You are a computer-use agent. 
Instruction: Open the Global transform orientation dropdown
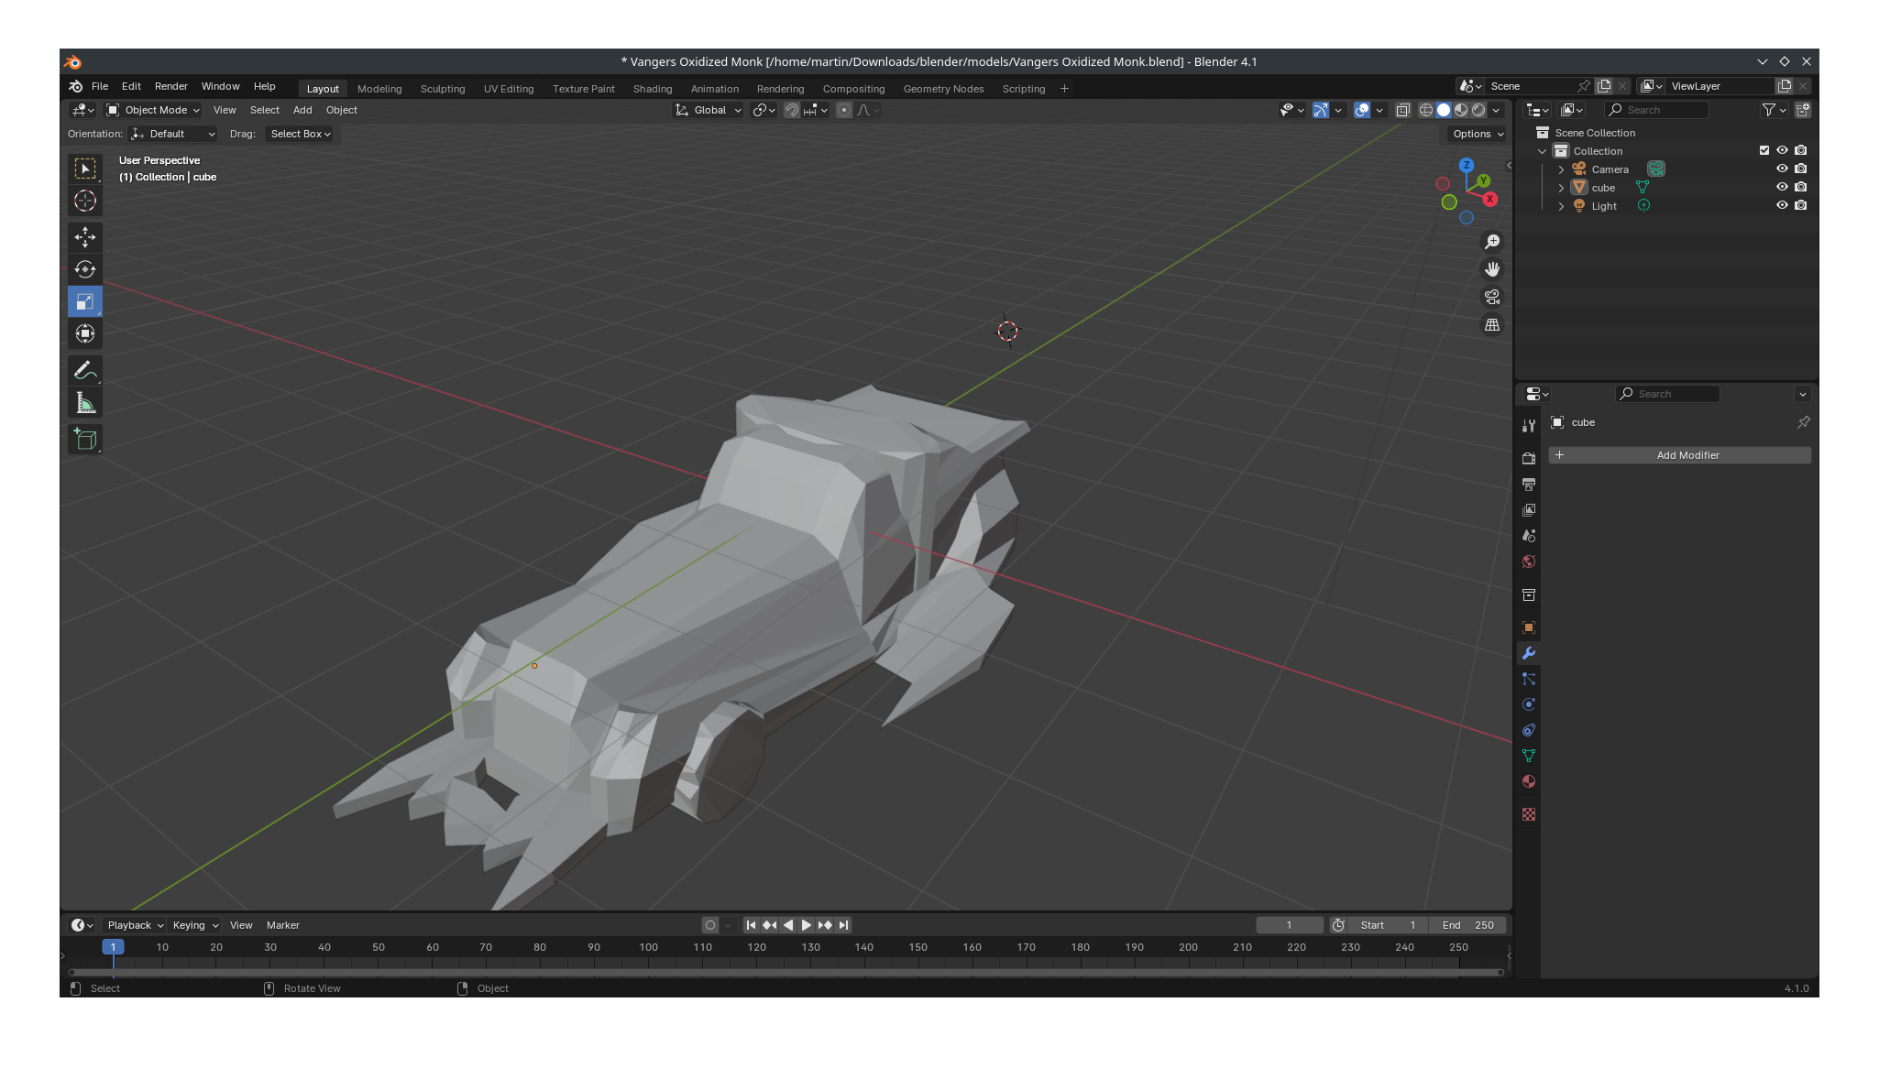708,110
